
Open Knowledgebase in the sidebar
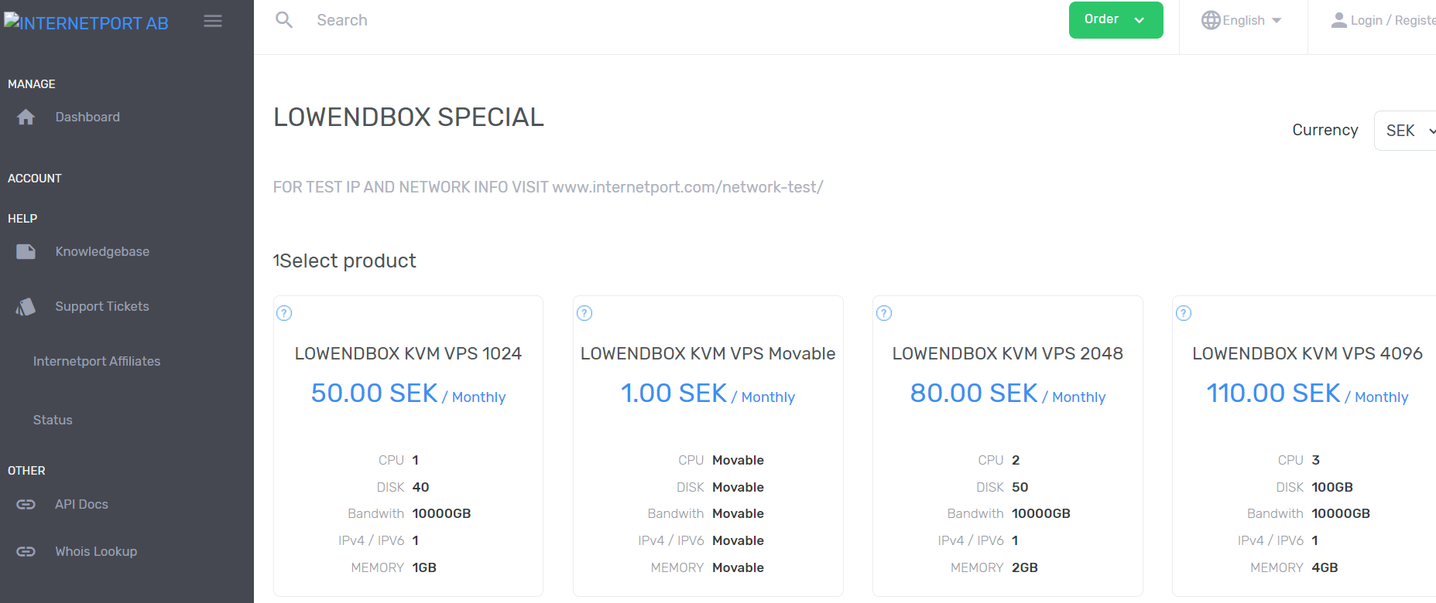click(x=102, y=251)
